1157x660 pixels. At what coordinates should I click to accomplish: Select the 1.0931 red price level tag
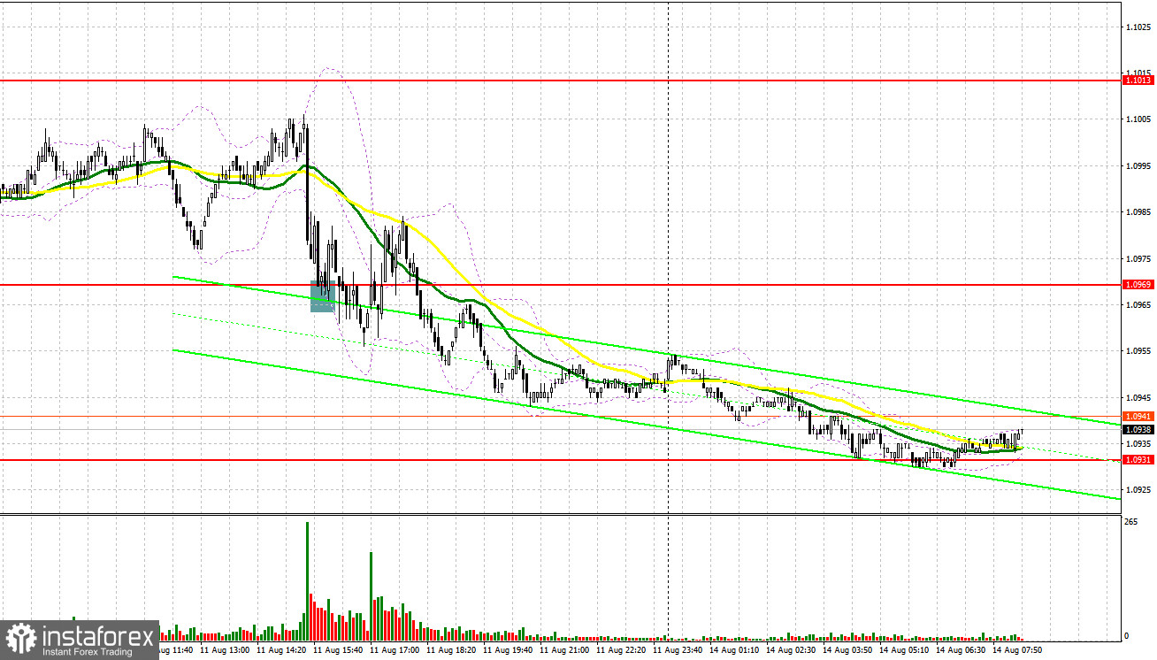(1138, 460)
